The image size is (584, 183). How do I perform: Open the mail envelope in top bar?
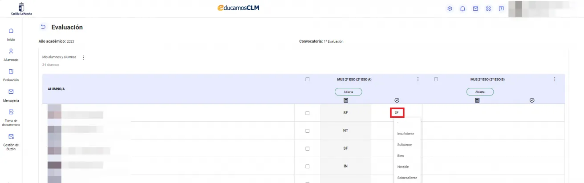476,8
